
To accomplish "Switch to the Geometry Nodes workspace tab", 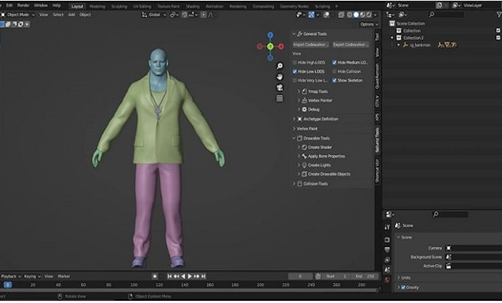I will click(x=294, y=7).
